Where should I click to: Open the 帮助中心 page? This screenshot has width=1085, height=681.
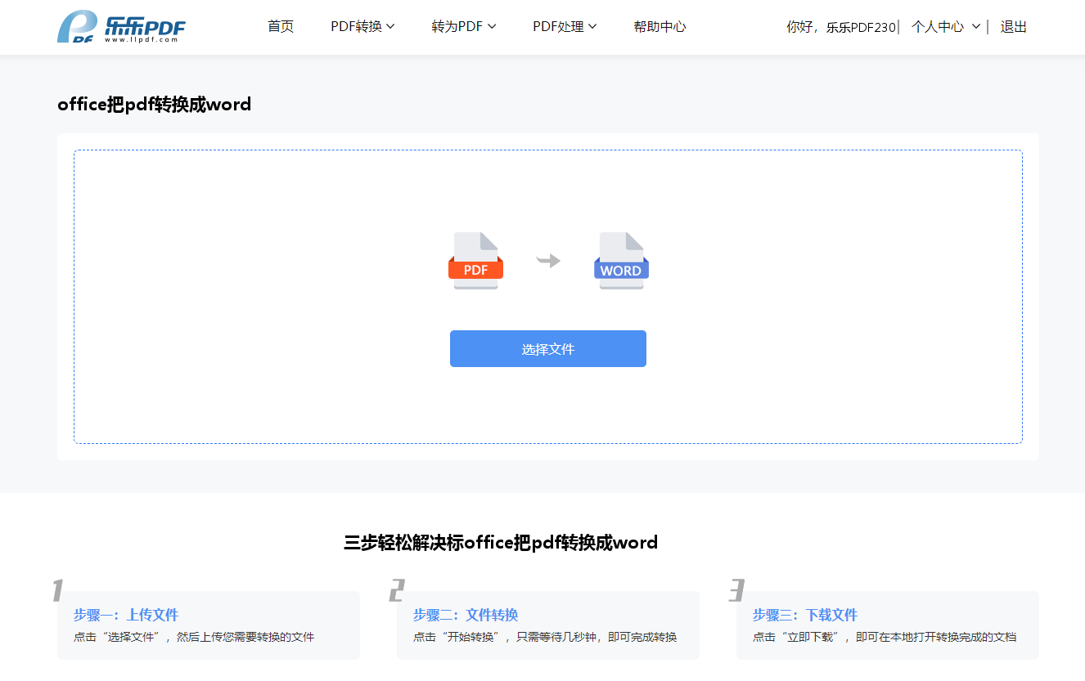(x=660, y=27)
